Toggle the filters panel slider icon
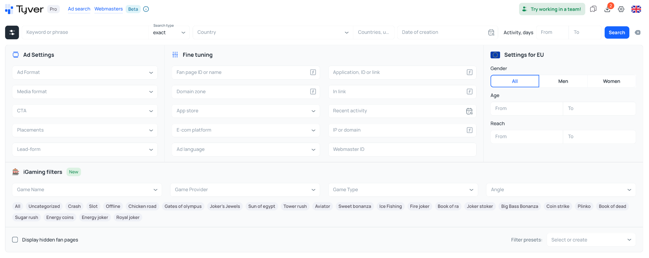 12,32
